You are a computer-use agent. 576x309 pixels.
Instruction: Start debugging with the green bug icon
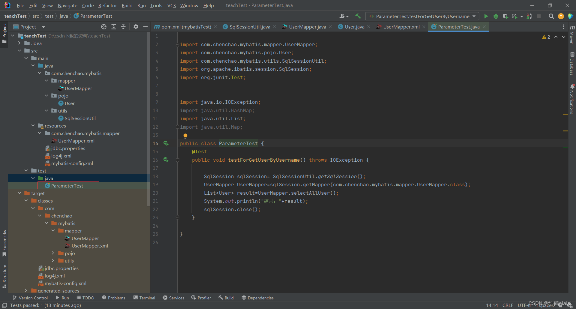click(x=496, y=16)
